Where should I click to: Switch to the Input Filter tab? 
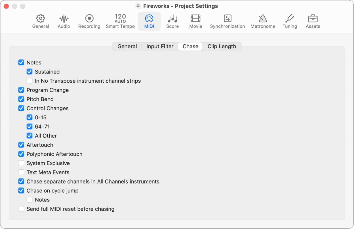(x=160, y=46)
